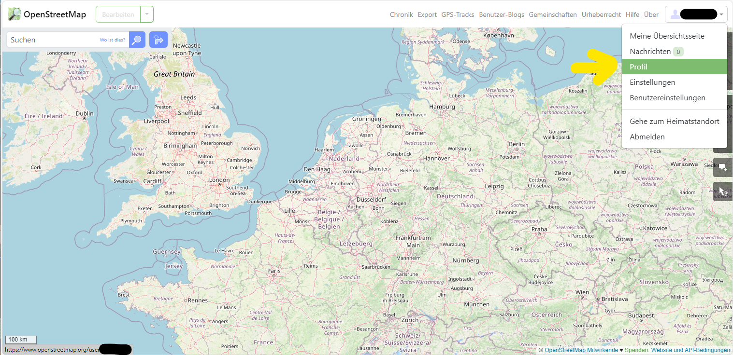Select Profil in the user menu
The image size is (733, 355).
(674, 67)
